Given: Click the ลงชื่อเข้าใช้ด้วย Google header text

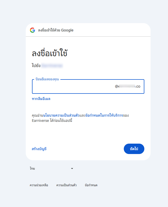Looking at the screenshot, I should click(56, 30).
